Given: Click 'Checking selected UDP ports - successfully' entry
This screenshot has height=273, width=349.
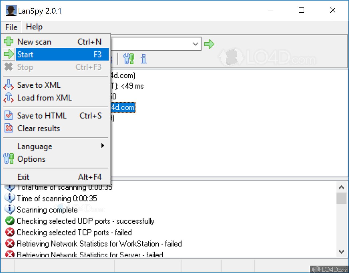Looking at the screenshot, I should tap(85, 221).
